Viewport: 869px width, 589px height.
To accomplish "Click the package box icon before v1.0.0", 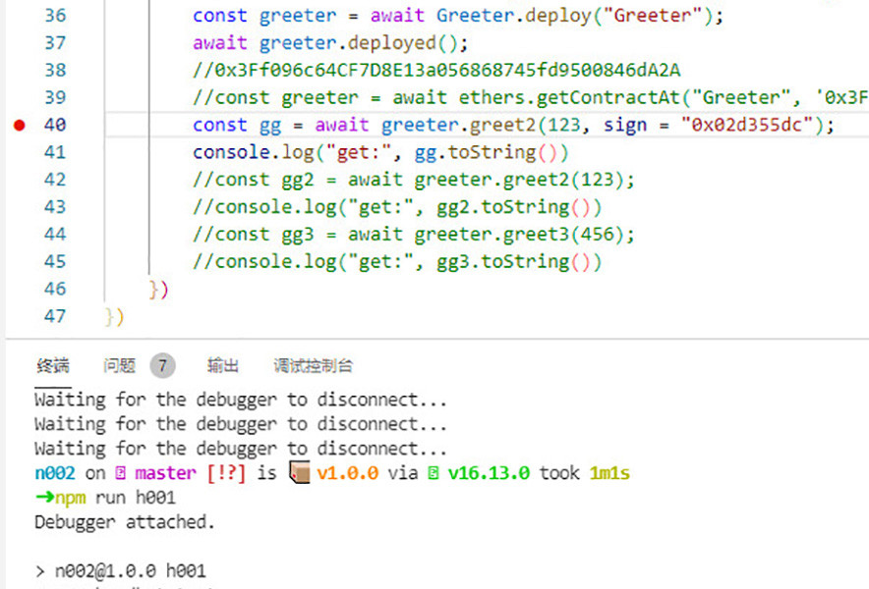I will pyautogui.click(x=300, y=473).
